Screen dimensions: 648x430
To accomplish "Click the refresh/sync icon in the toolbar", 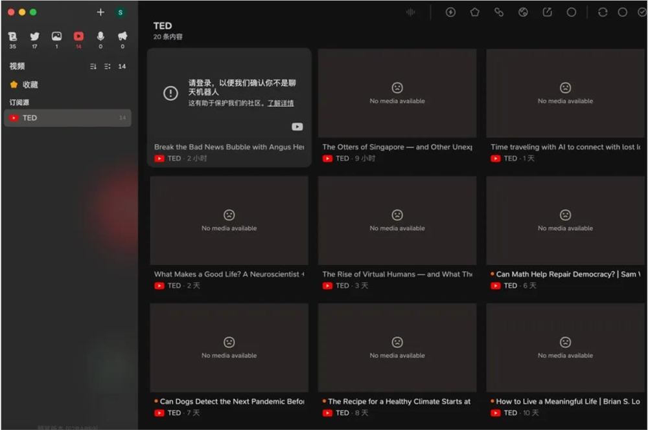I will (x=601, y=12).
